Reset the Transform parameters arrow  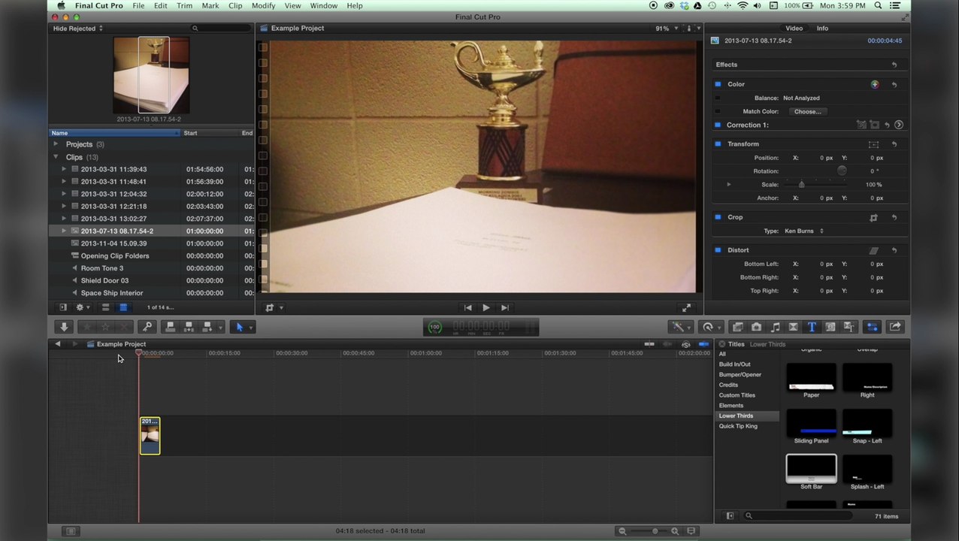pyautogui.click(x=894, y=144)
